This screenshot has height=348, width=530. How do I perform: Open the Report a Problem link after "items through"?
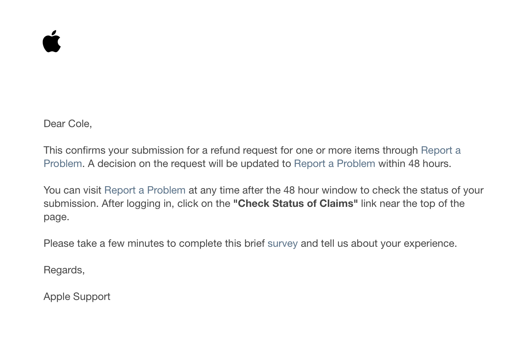440,150
